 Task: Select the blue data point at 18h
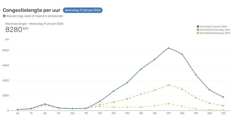pyautogui.click(x=182, y=54)
